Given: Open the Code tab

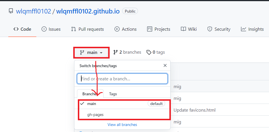Looking at the screenshot, I should [x=22, y=29].
